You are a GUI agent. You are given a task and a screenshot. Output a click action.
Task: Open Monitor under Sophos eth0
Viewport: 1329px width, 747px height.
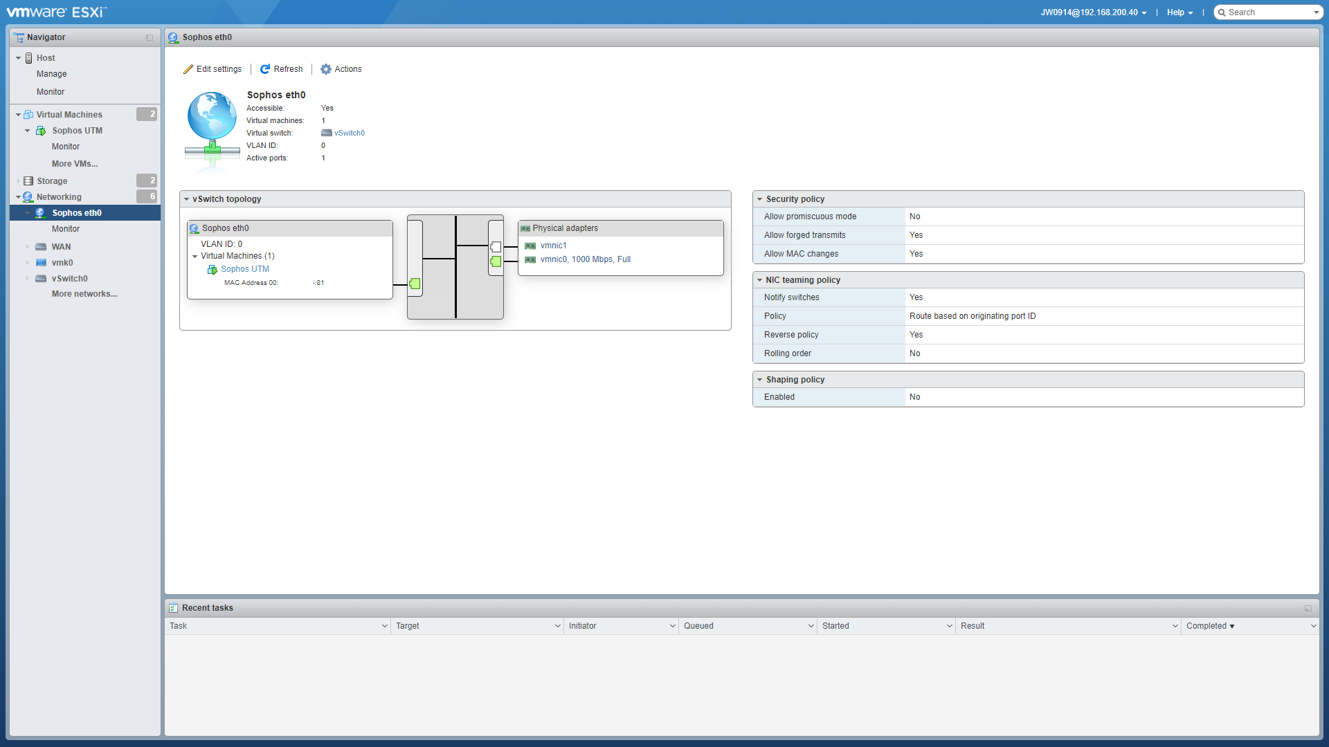66,229
